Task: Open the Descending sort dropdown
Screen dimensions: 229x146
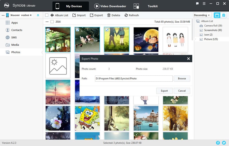Action: point(202,15)
